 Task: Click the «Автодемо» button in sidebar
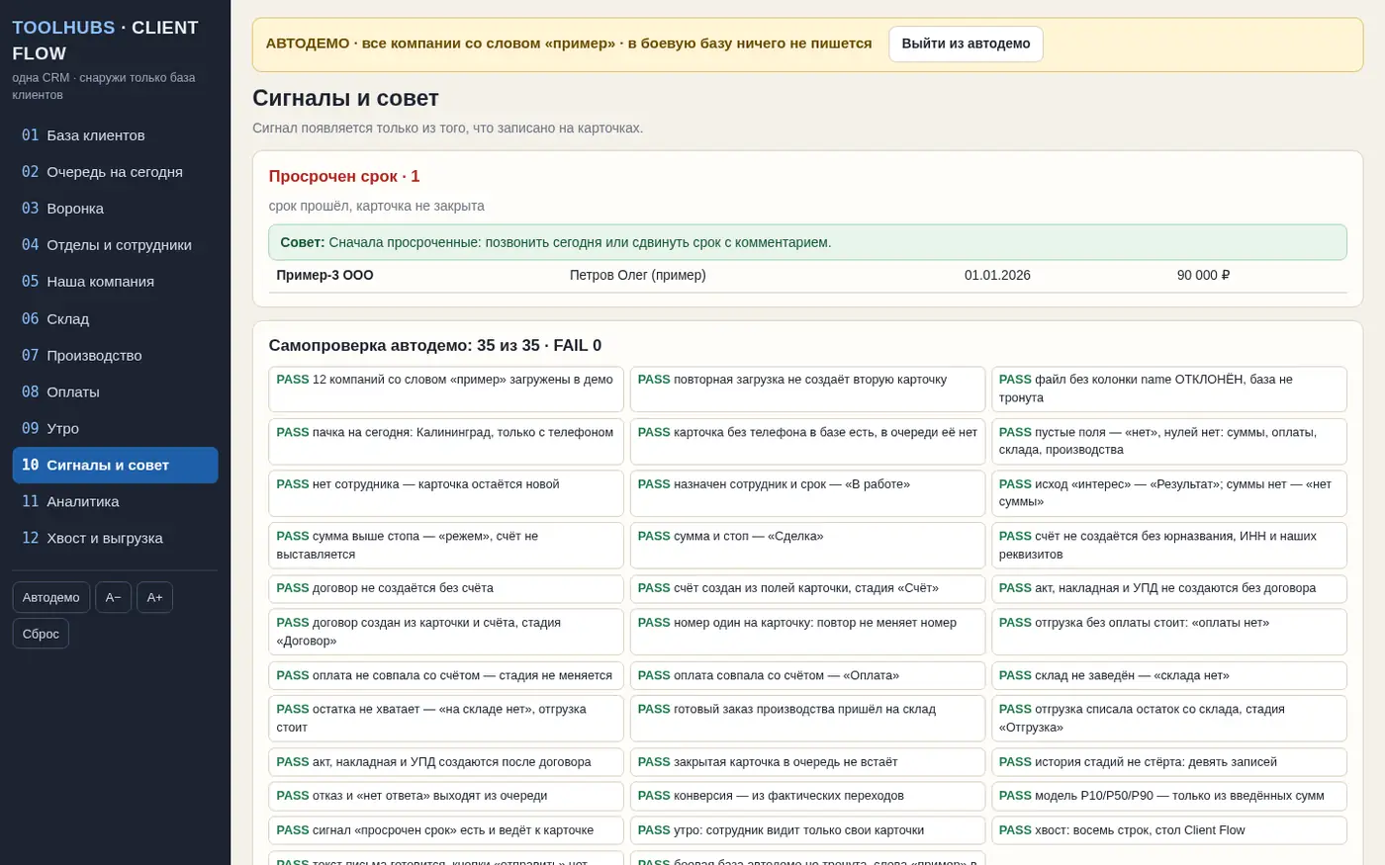point(51,597)
